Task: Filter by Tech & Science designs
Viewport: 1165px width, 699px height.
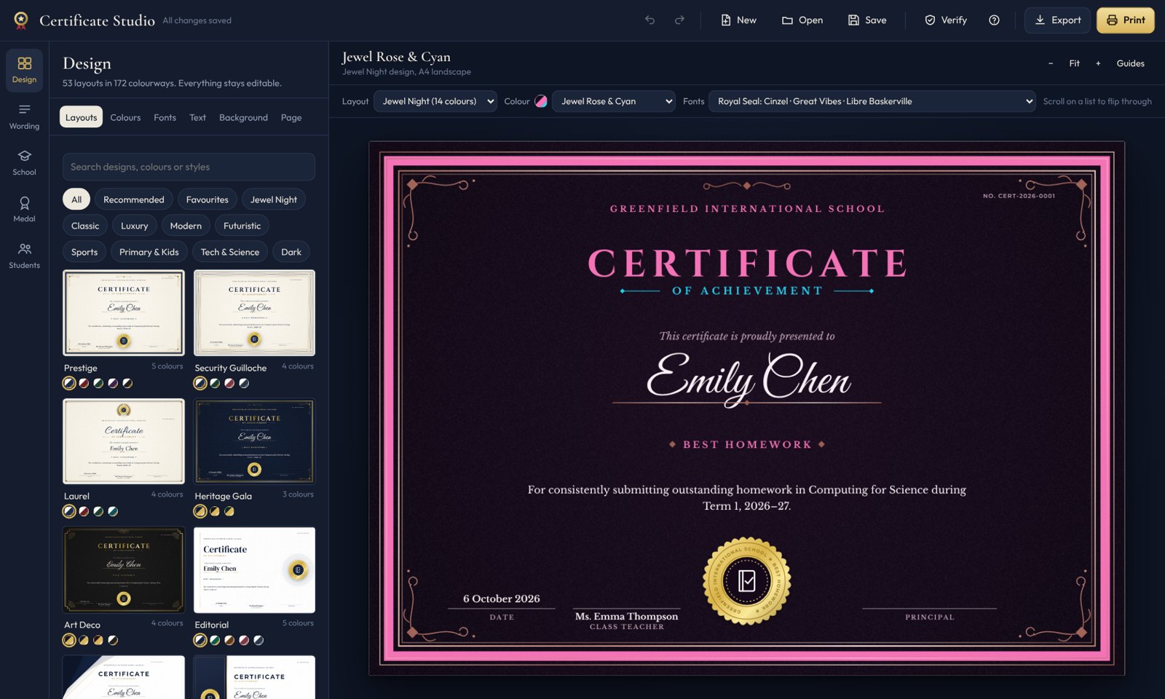Action: click(230, 252)
